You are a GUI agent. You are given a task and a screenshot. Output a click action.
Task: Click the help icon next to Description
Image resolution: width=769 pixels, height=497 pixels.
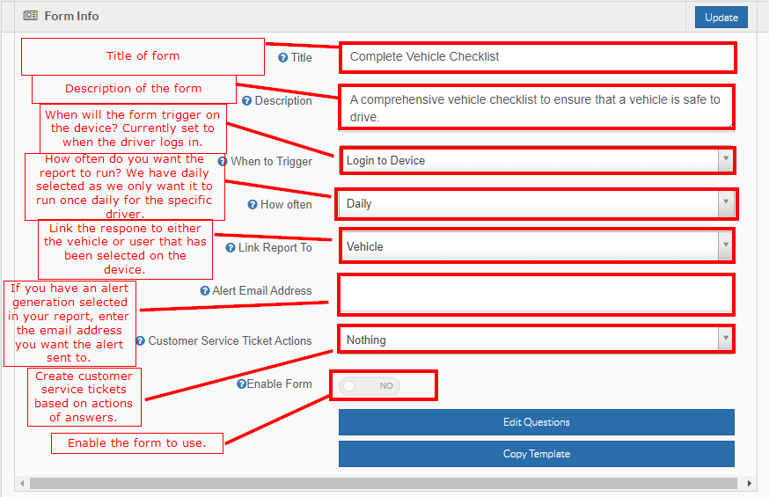click(246, 101)
